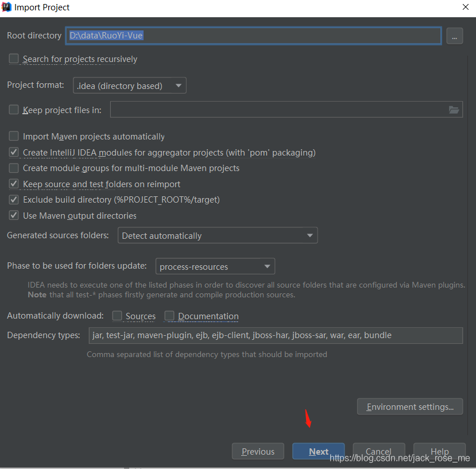This screenshot has width=476, height=469.
Task: Click the 'Project format:' label
Action: (x=36, y=85)
